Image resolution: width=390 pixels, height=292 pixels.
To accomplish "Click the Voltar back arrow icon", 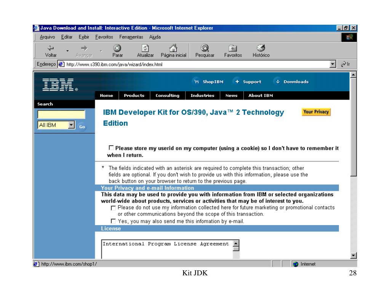I will (x=51, y=48).
